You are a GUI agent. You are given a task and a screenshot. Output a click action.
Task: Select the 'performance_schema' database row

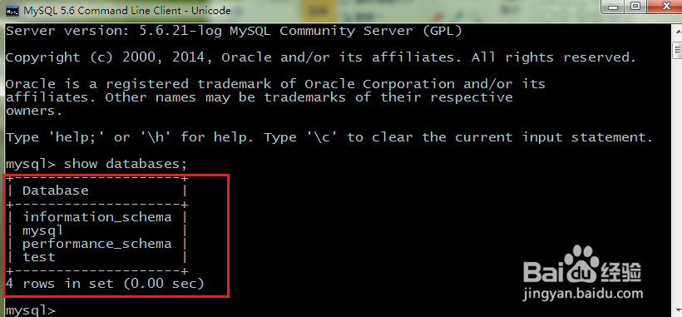[x=97, y=244]
